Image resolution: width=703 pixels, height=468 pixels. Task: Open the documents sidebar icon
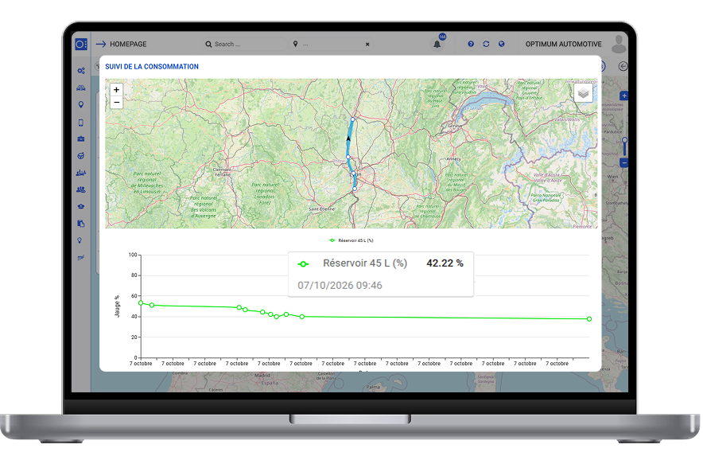click(x=80, y=224)
